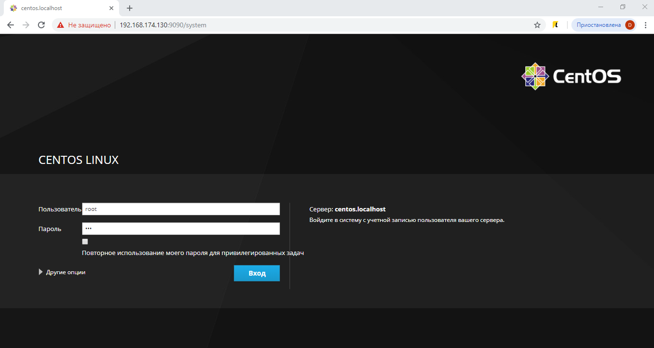This screenshot has height=348, width=654.
Task: Open Chrome's three-dot menu
Action: [645, 25]
